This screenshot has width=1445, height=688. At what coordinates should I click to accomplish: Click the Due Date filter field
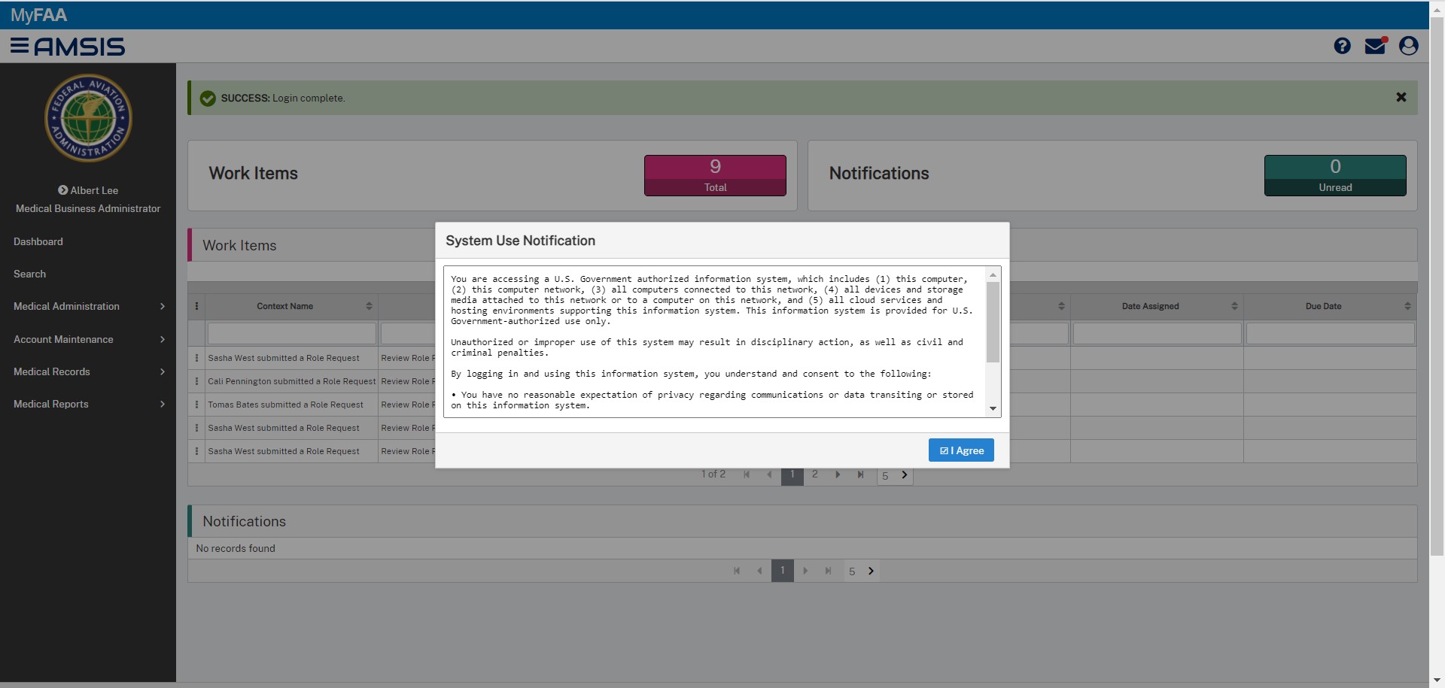pyautogui.click(x=1330, y=333)
